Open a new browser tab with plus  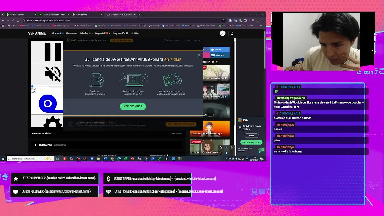click(x=139, y=15)
